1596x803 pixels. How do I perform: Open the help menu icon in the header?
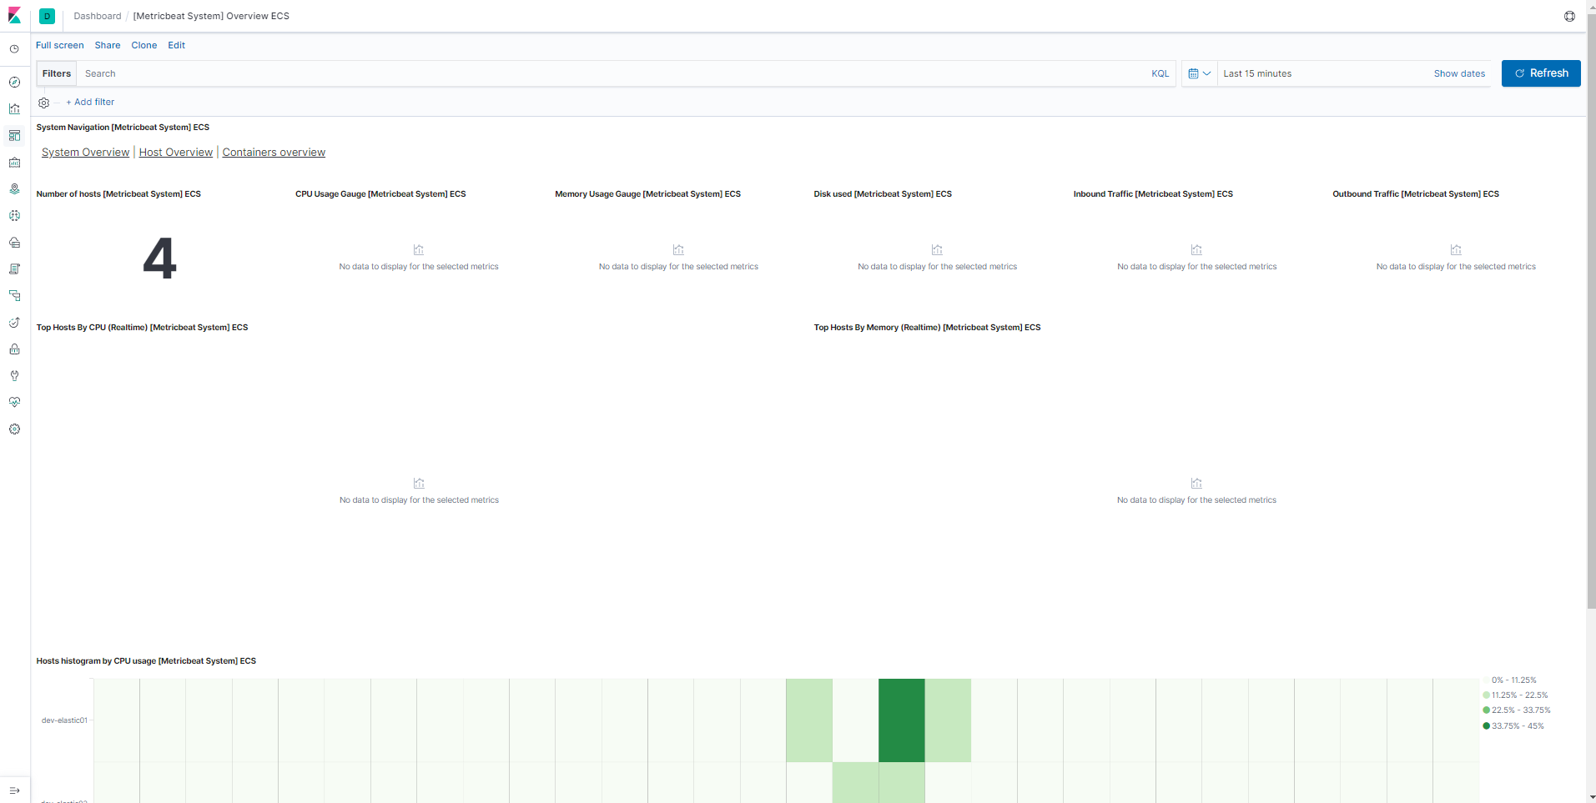pos(1569,16)
